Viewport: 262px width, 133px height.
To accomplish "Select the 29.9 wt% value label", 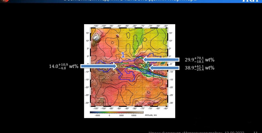I will (199, 59).
